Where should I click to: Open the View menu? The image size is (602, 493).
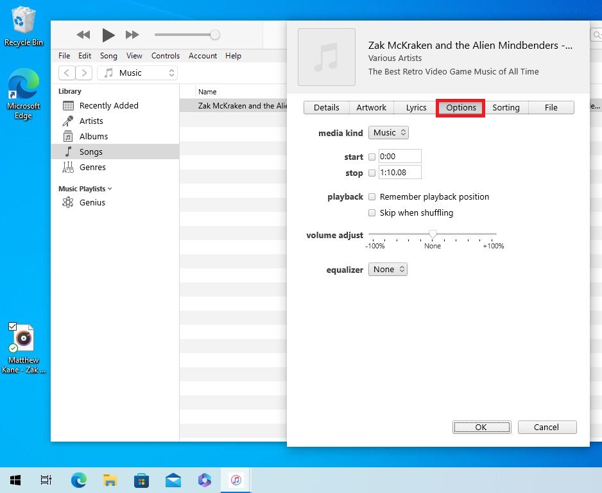tap(134, 56)
